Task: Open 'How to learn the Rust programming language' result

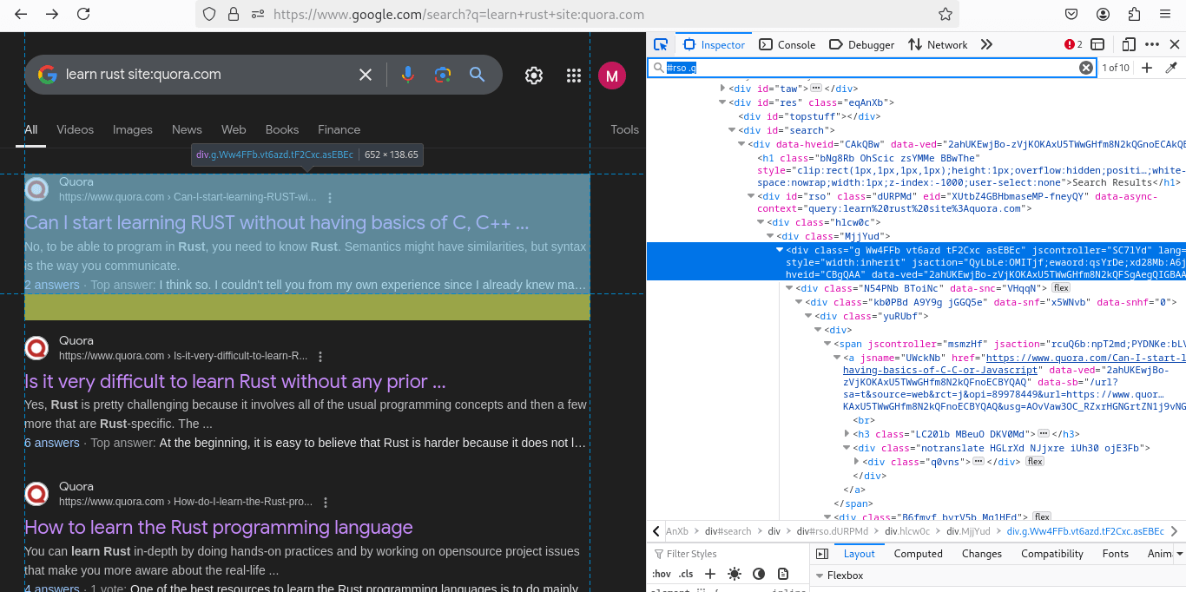Action: pos(219,527)
